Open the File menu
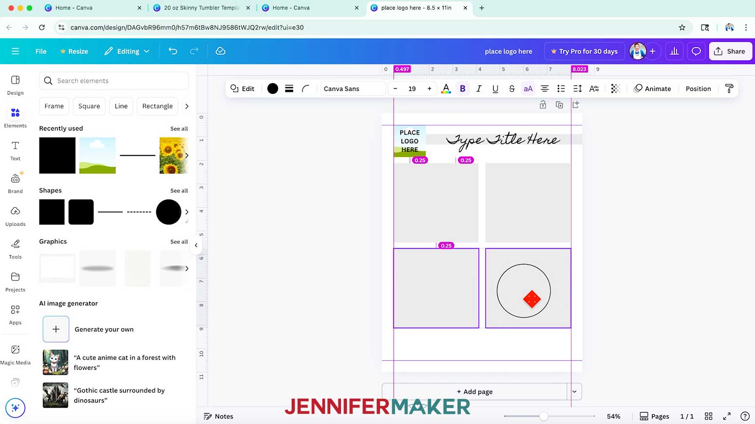This screenshot has width=755, height=424. [x=41, y=51]
